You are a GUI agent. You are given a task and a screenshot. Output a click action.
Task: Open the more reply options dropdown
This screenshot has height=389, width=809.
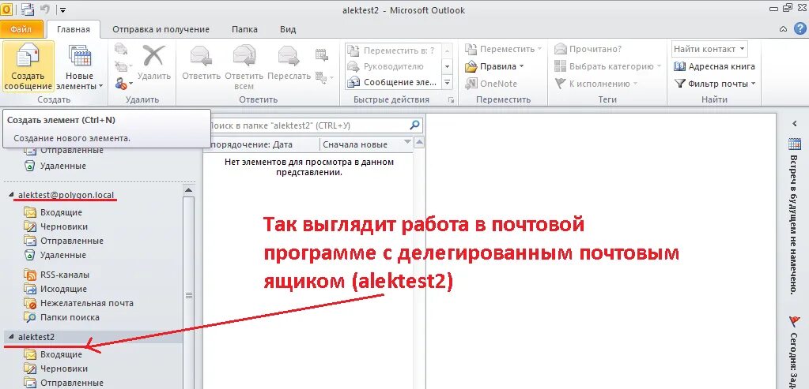coord(324,78)
